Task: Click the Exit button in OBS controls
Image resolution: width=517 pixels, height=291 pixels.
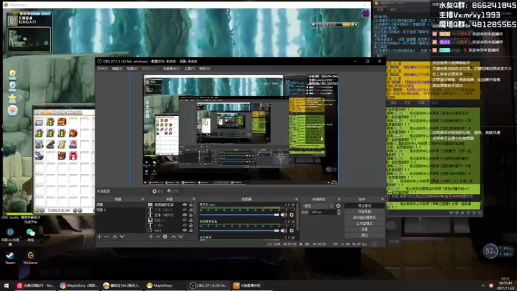Action: point(364,235)
